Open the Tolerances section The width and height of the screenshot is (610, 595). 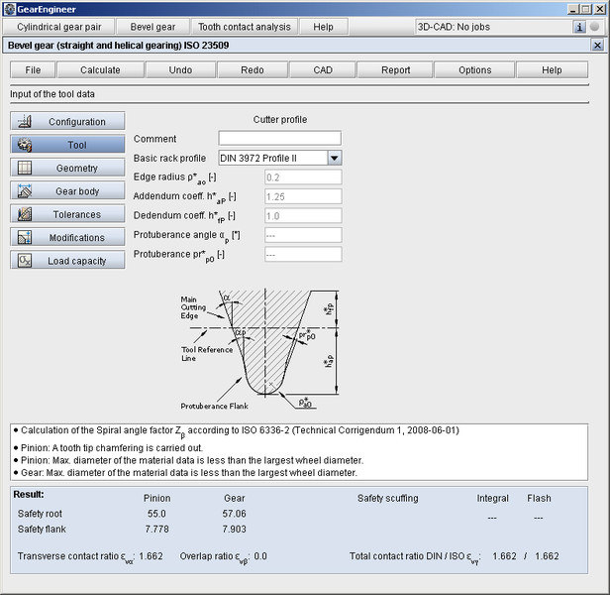[x=68, y=214]
